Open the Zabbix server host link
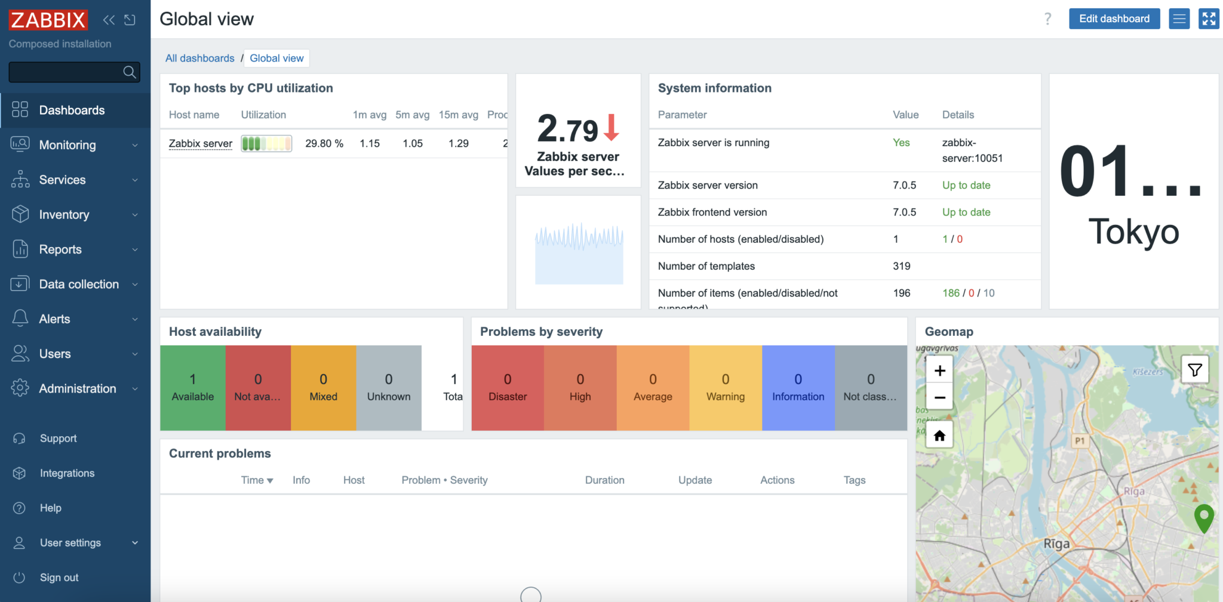The width and height of the screenshot is (1223, 602). [200, 143]
